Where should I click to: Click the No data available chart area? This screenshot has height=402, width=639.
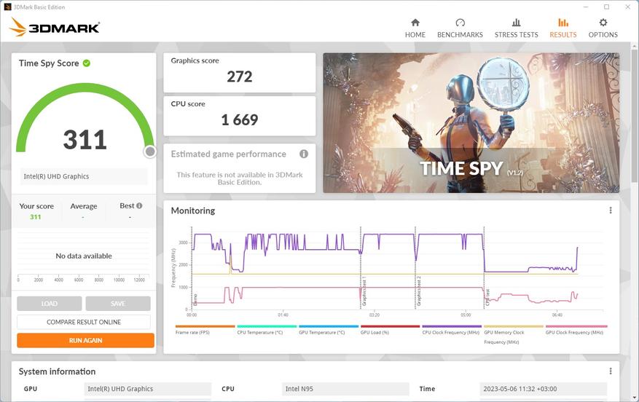(84, 256)
